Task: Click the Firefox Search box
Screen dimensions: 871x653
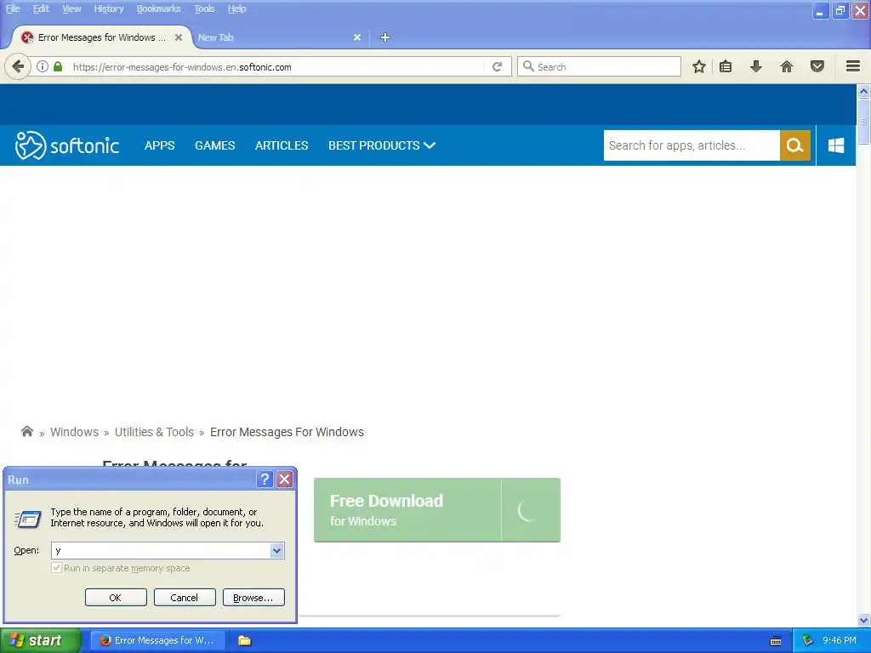Action: click(x=599, y=66)
